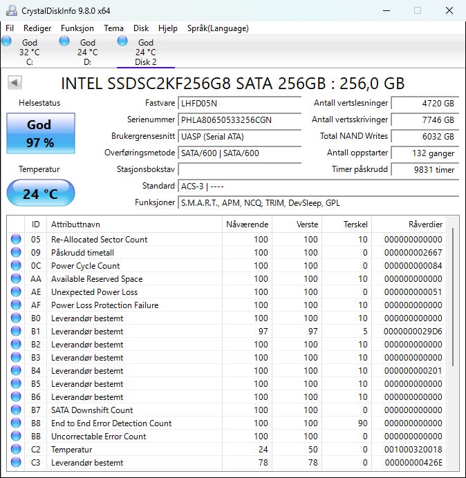Click status orb for Re-Allocated Sector Count
Screen dimensions: 466x478
(16, 240)
